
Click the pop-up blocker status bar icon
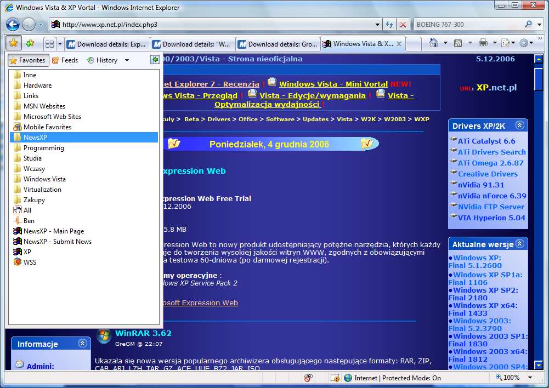(308, 378)
